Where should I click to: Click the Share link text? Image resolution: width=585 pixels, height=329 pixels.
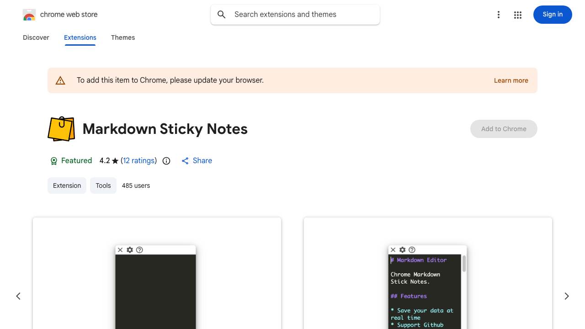point(202,161)
